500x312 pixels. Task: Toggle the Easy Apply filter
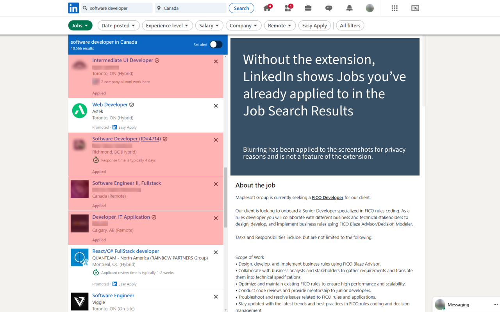tap(314, 26)
